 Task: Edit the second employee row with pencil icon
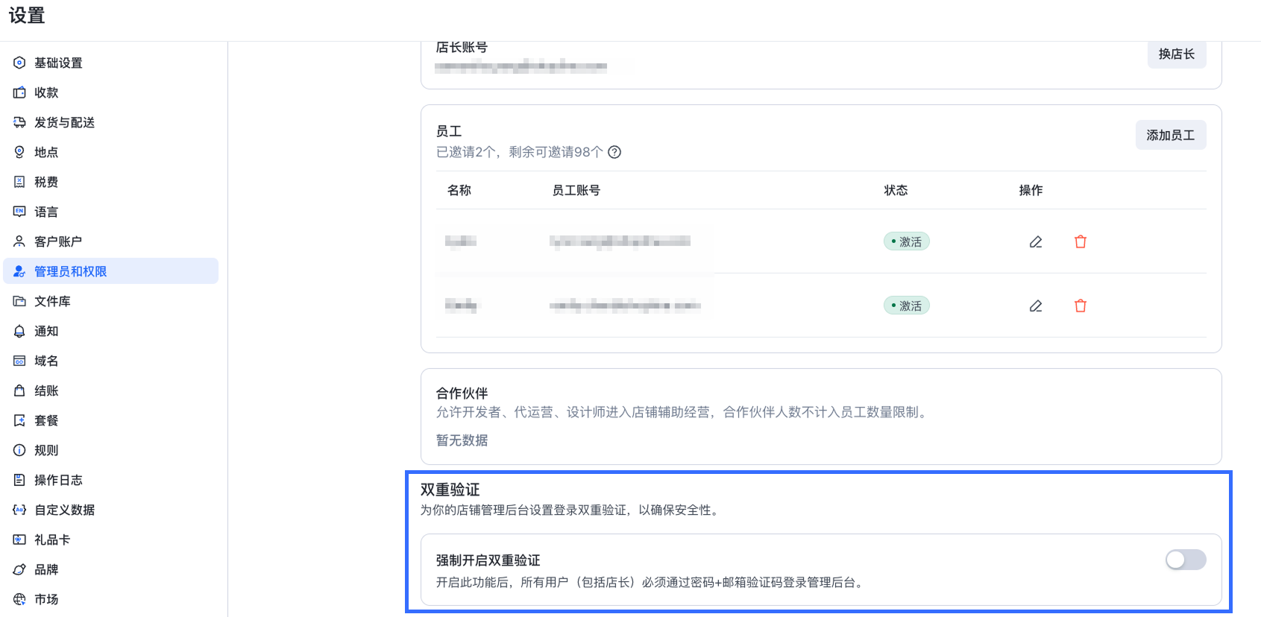1036,306
